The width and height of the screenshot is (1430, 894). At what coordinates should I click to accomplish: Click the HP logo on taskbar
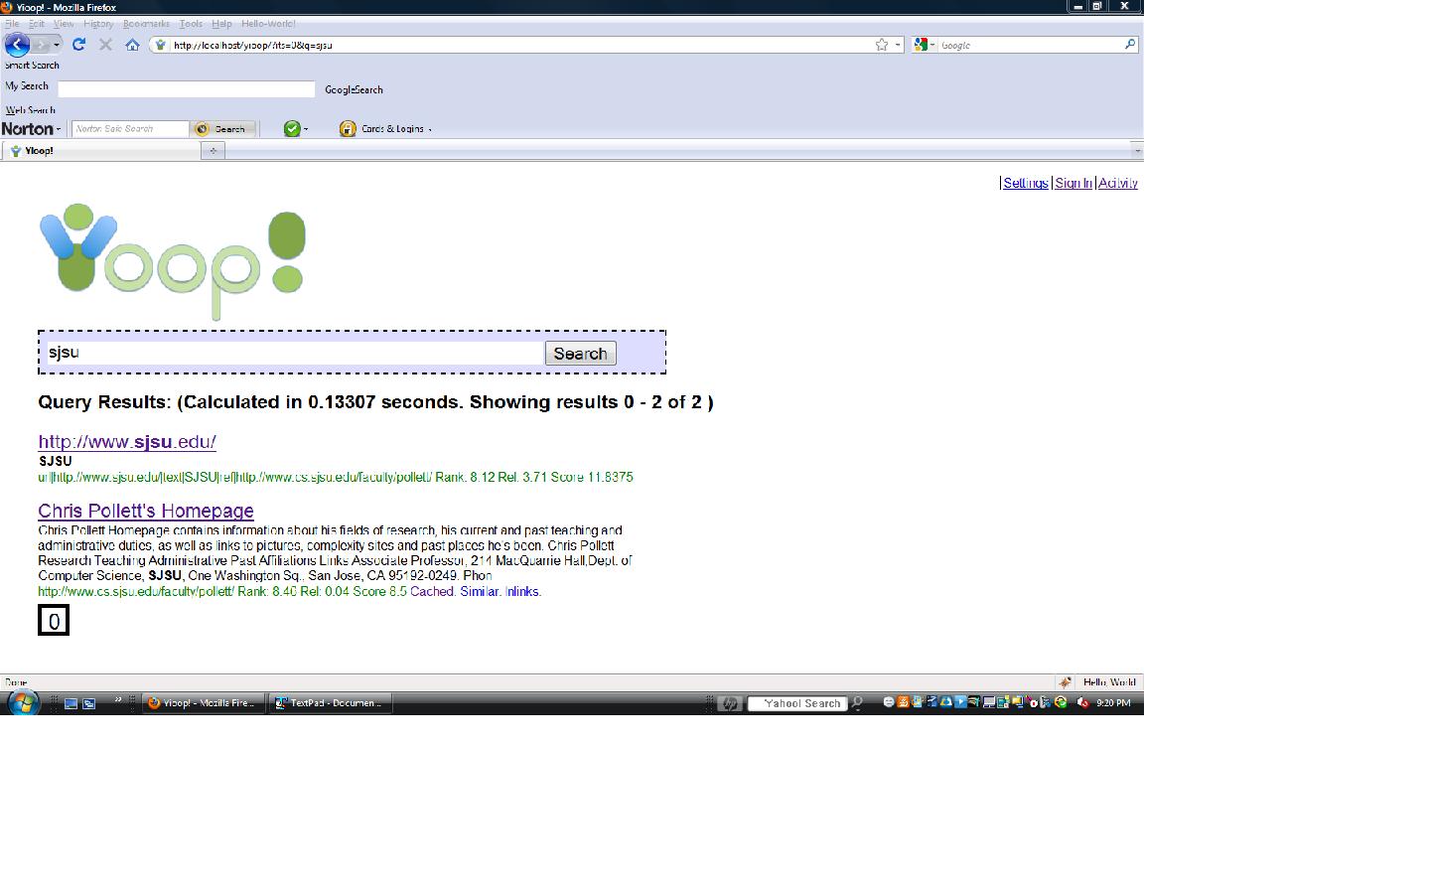click(730, 703)
